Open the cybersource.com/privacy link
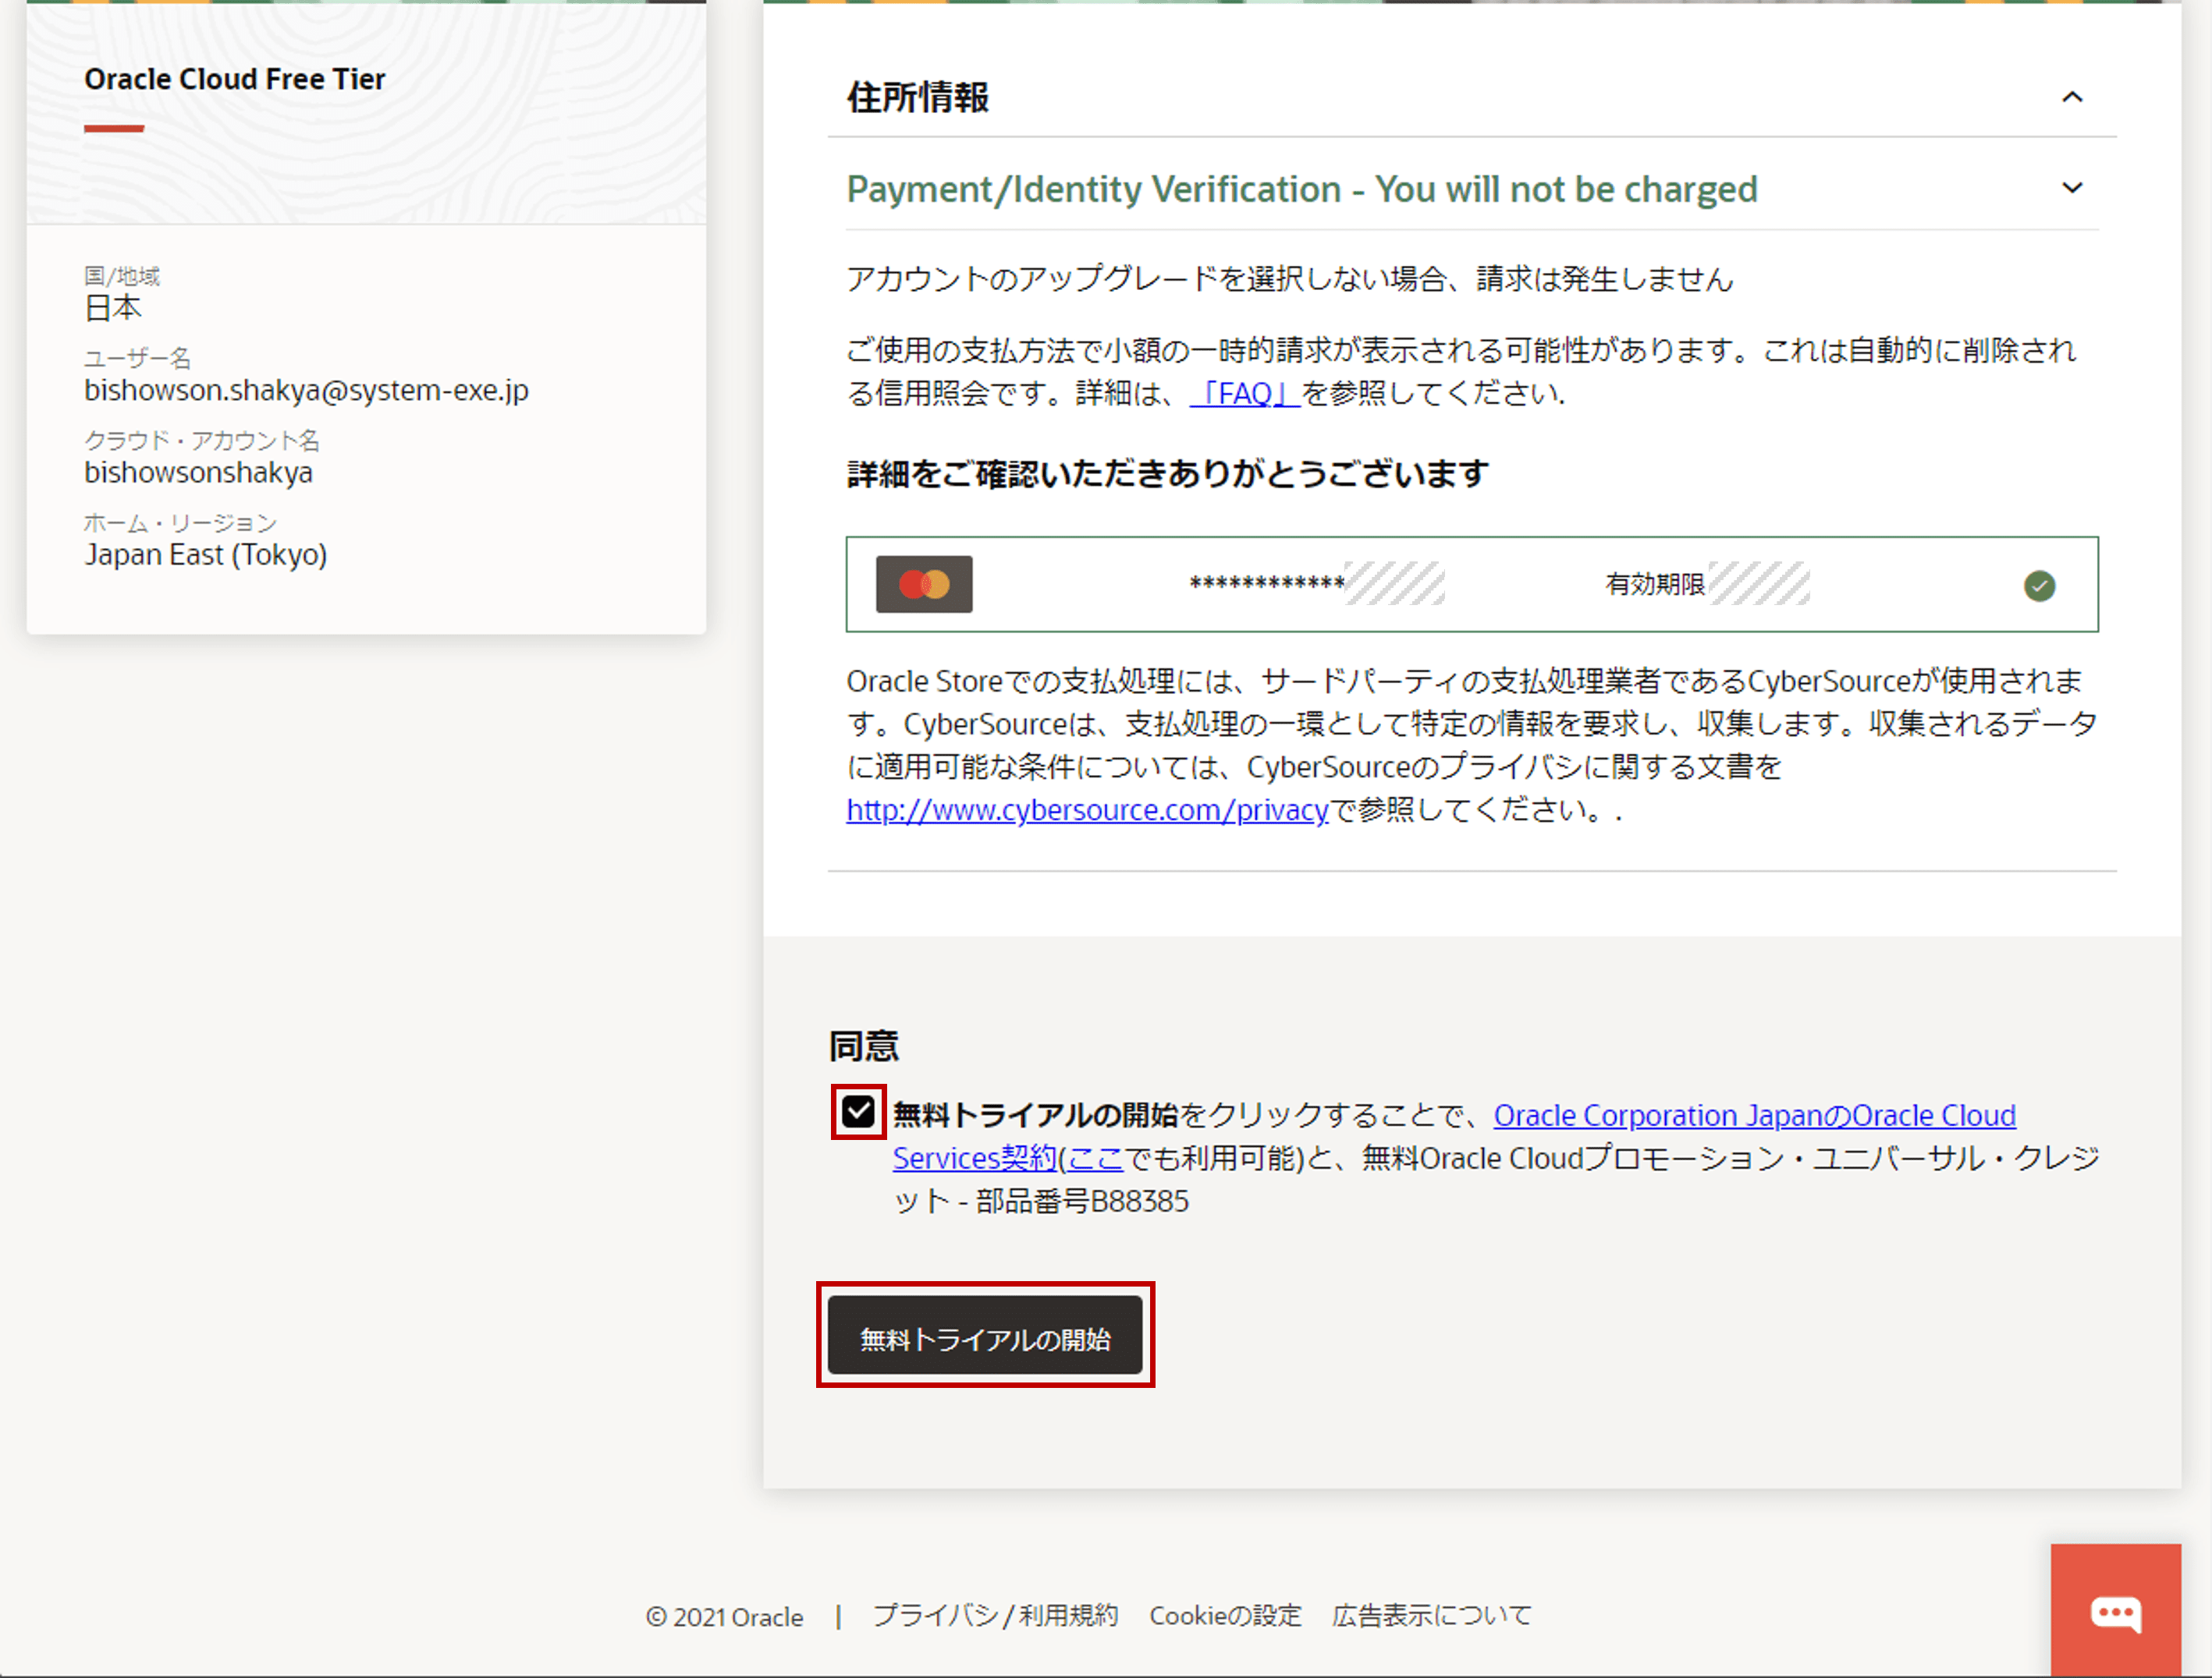2212x1678 pixels. tap(1087, 809)
